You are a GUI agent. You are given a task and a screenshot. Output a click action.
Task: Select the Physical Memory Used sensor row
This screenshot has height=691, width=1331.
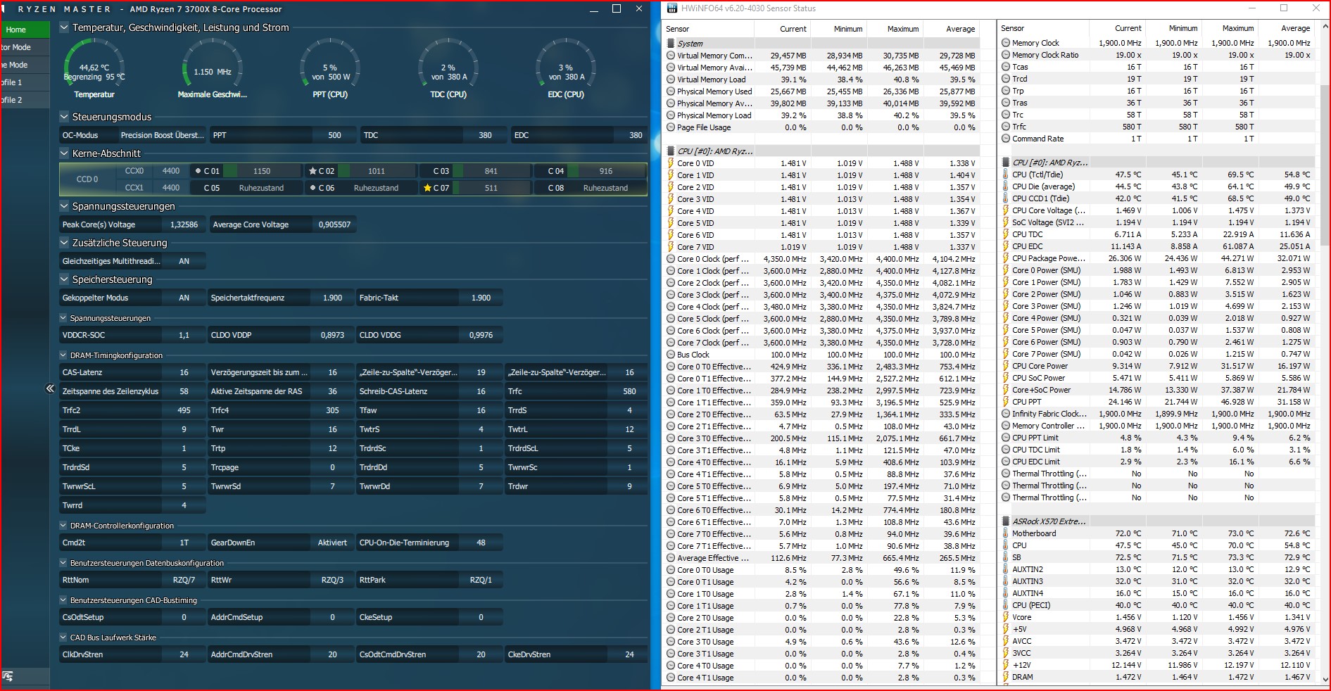[x=821, y=91]
